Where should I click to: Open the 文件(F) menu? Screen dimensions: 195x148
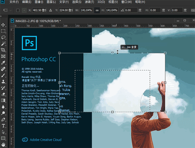(14, 2)
